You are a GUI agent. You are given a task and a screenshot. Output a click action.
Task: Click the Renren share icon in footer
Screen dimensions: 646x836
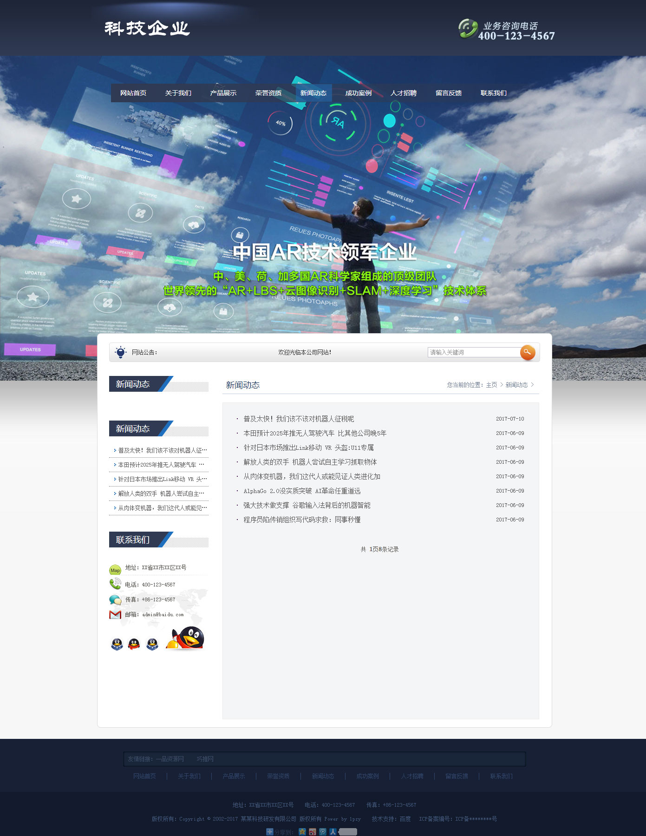(x=333, y=832)
